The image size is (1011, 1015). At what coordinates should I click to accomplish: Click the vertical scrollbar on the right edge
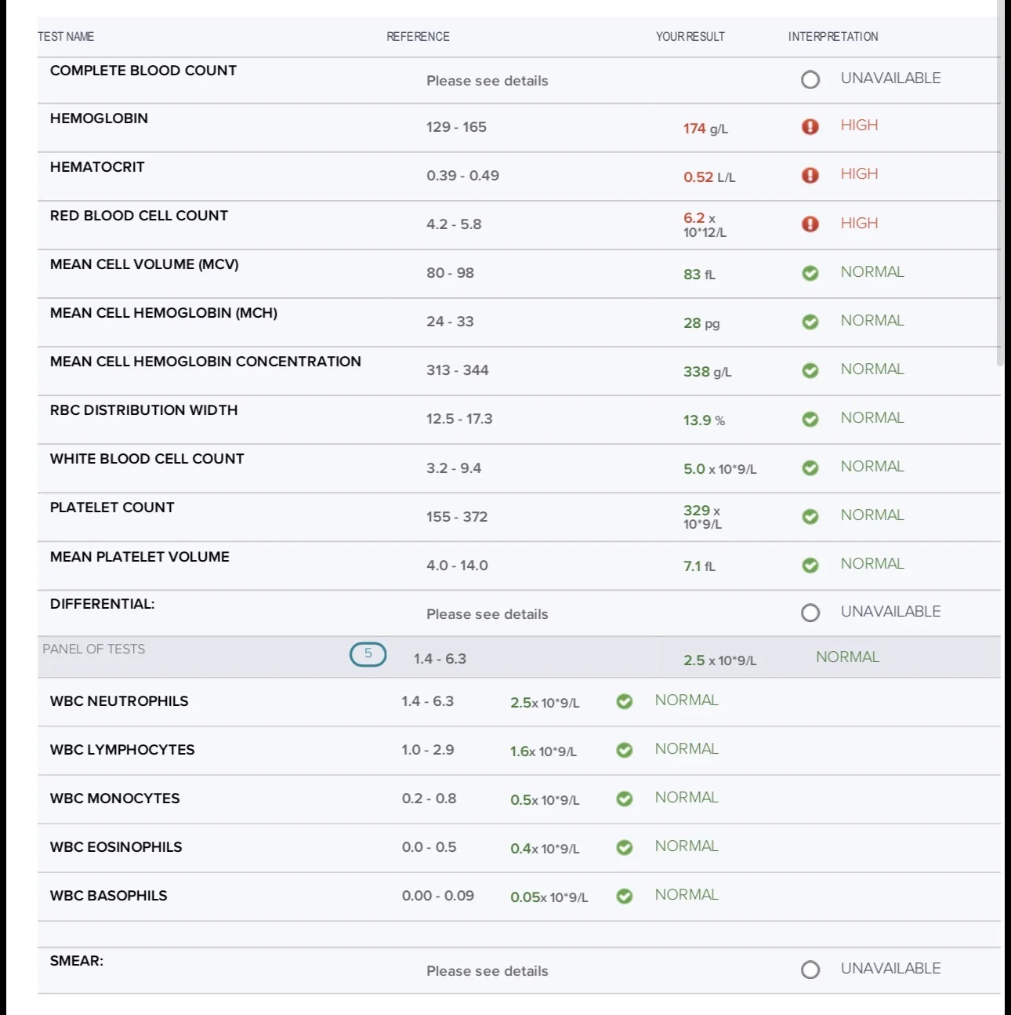click(1000, 182)
